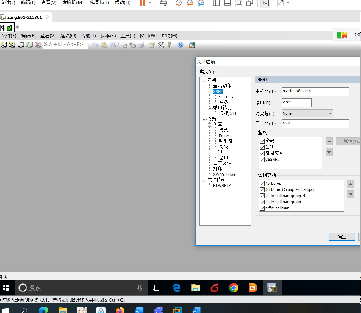Image resolution: width=361 pixels, height=313 pixels.
Task: Click the 主机名 field with master.k8s.com
Action: point(315,91)
